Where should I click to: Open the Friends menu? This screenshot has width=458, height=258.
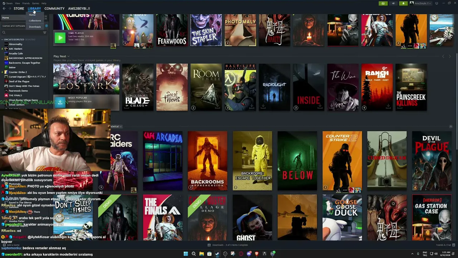click(26, 3)
